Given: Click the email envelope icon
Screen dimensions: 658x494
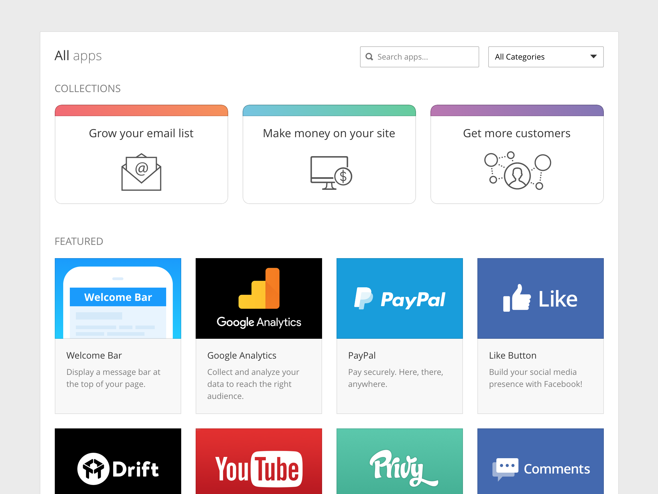Looking at the screenshot, I should point(141,172).
